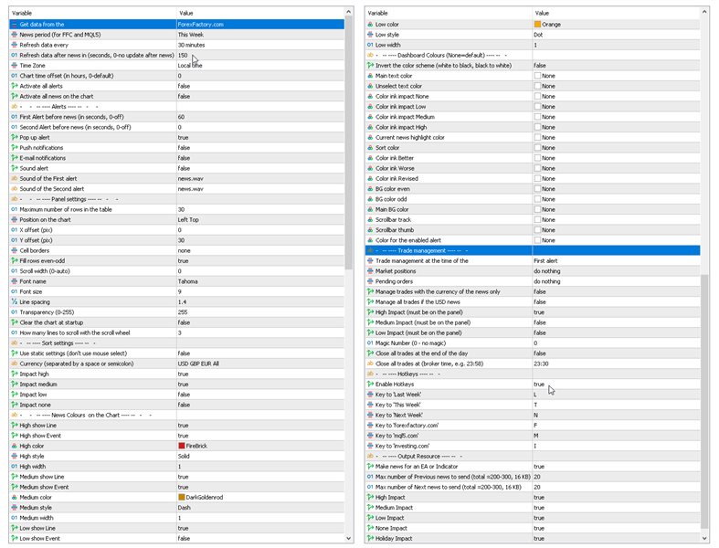Click the icon beside 'Cell borders'
This screenshot has height=548, width=719.
[x=15, y=250]
